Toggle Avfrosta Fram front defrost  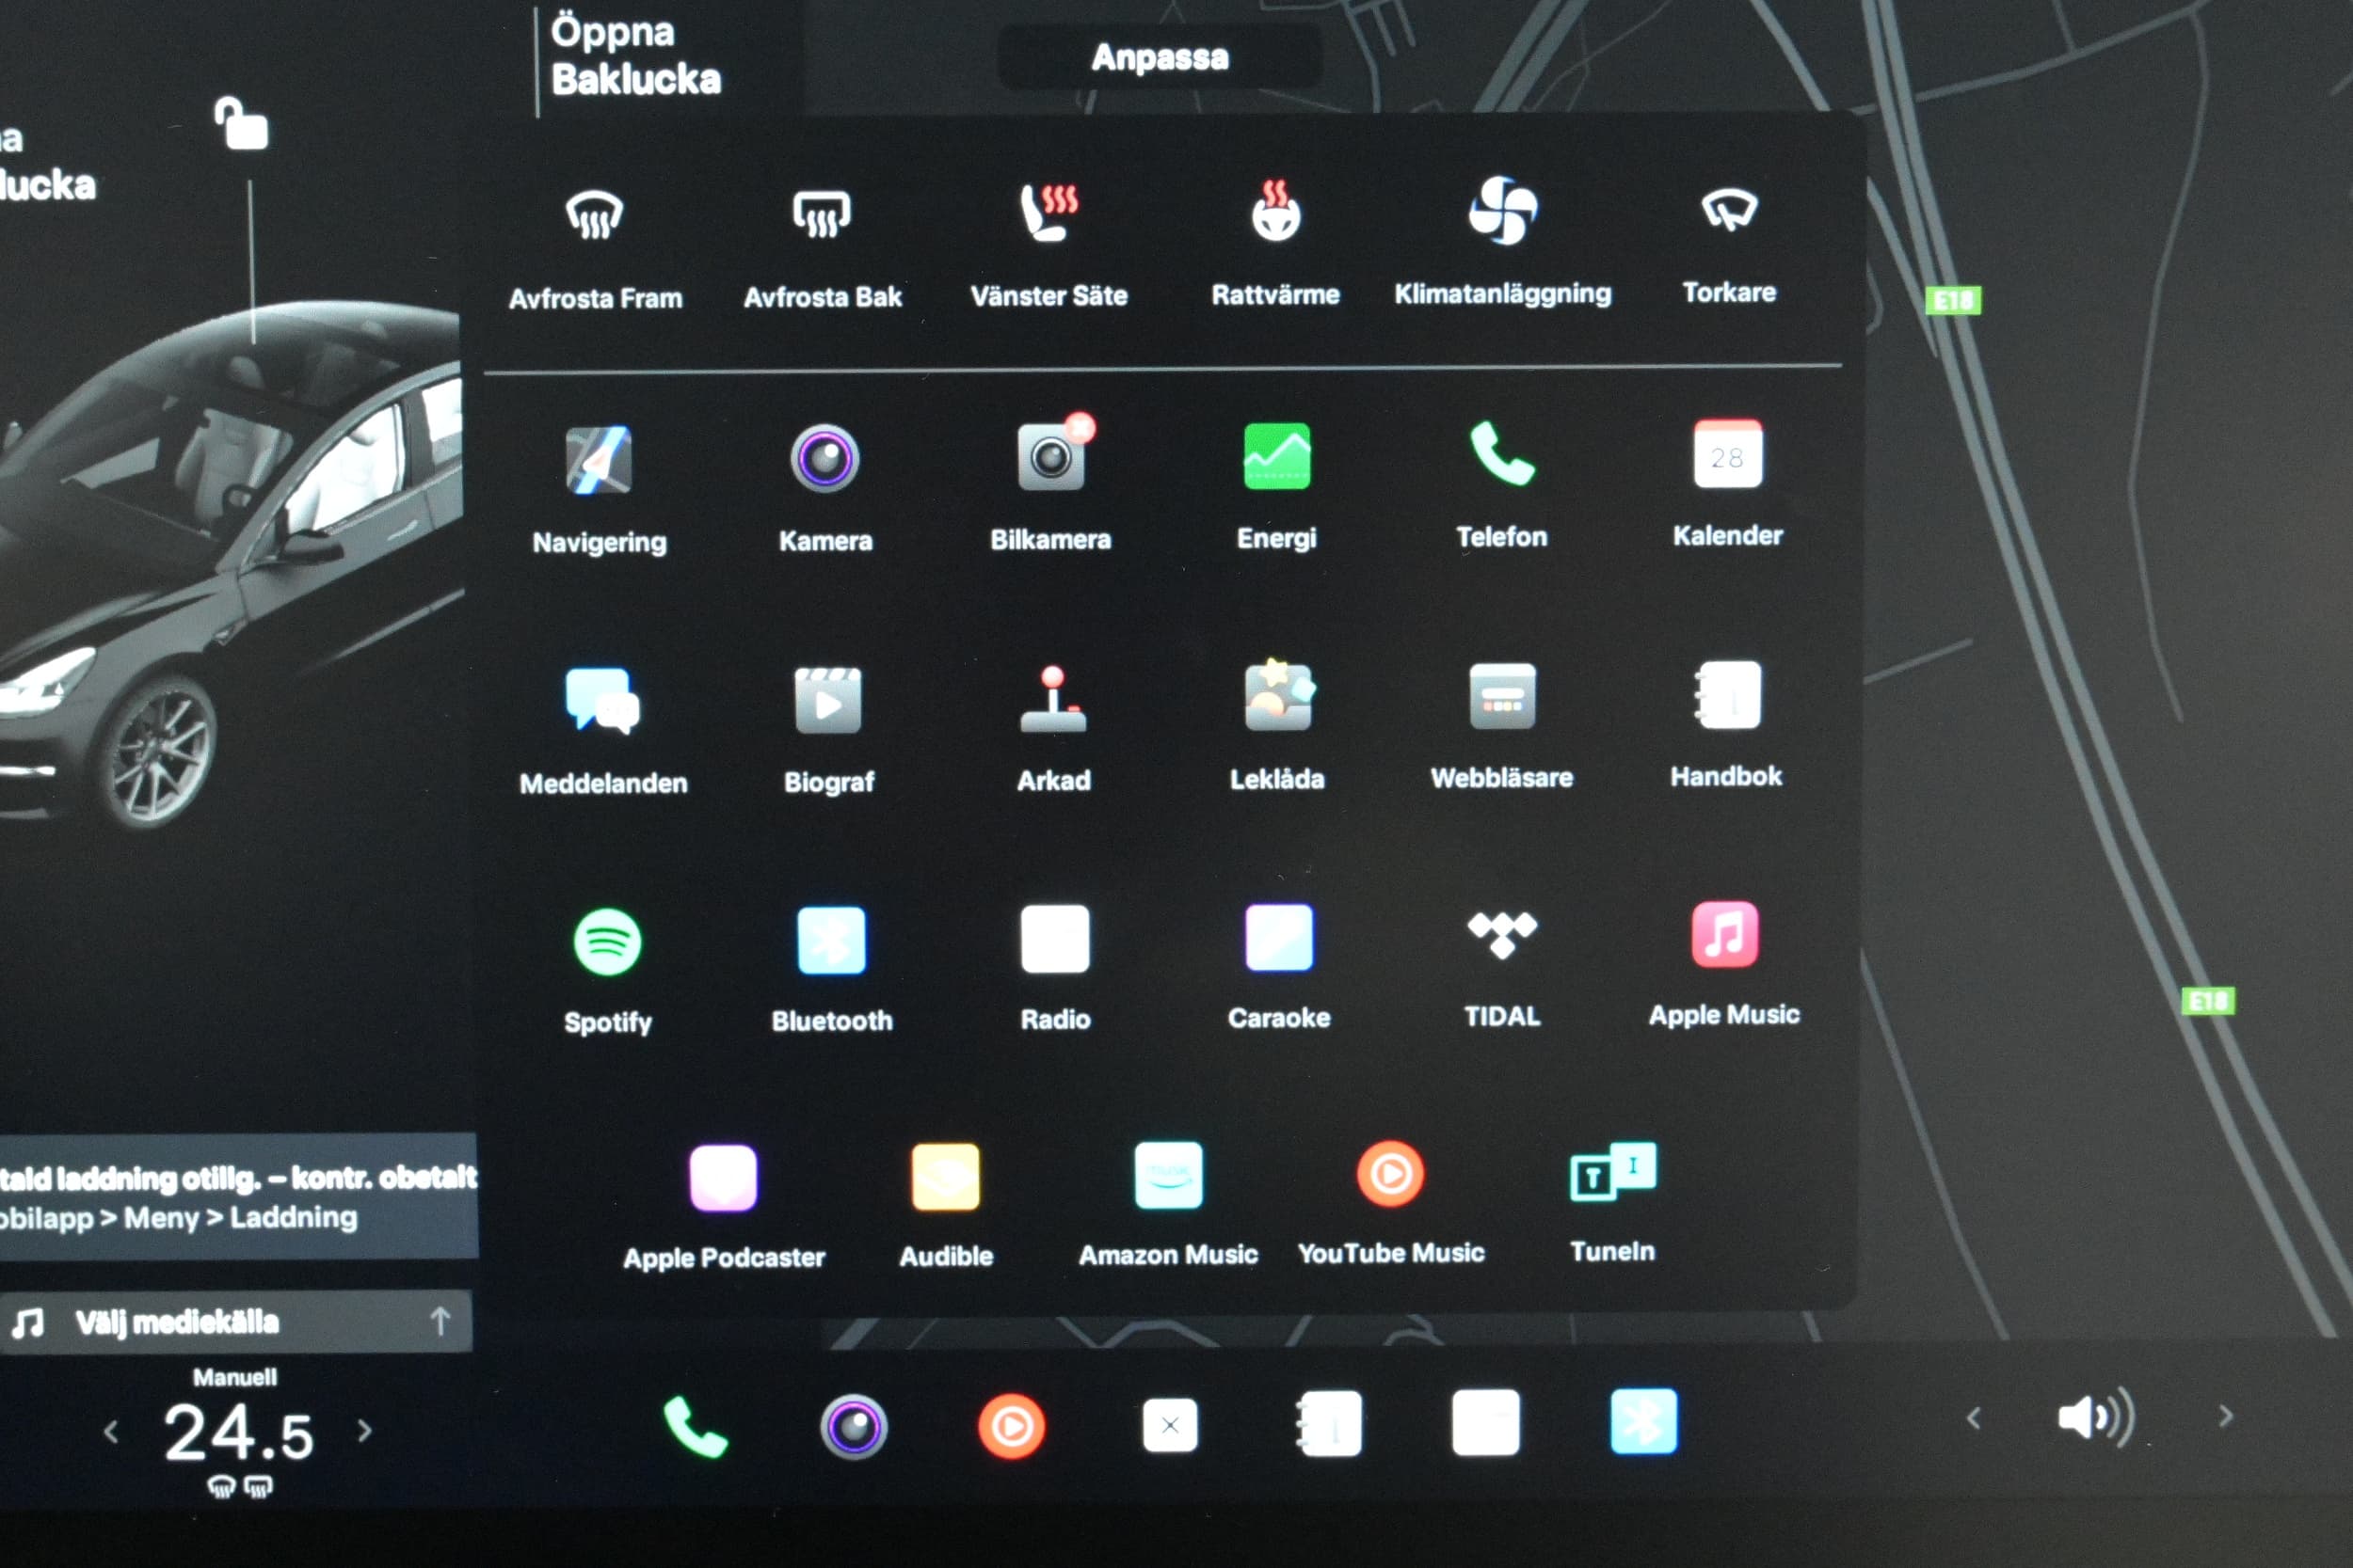click(x=594, y=214)
